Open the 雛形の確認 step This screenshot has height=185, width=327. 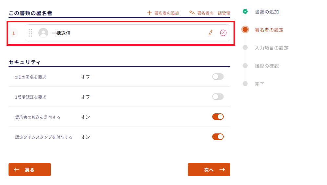tap(267, 66)
